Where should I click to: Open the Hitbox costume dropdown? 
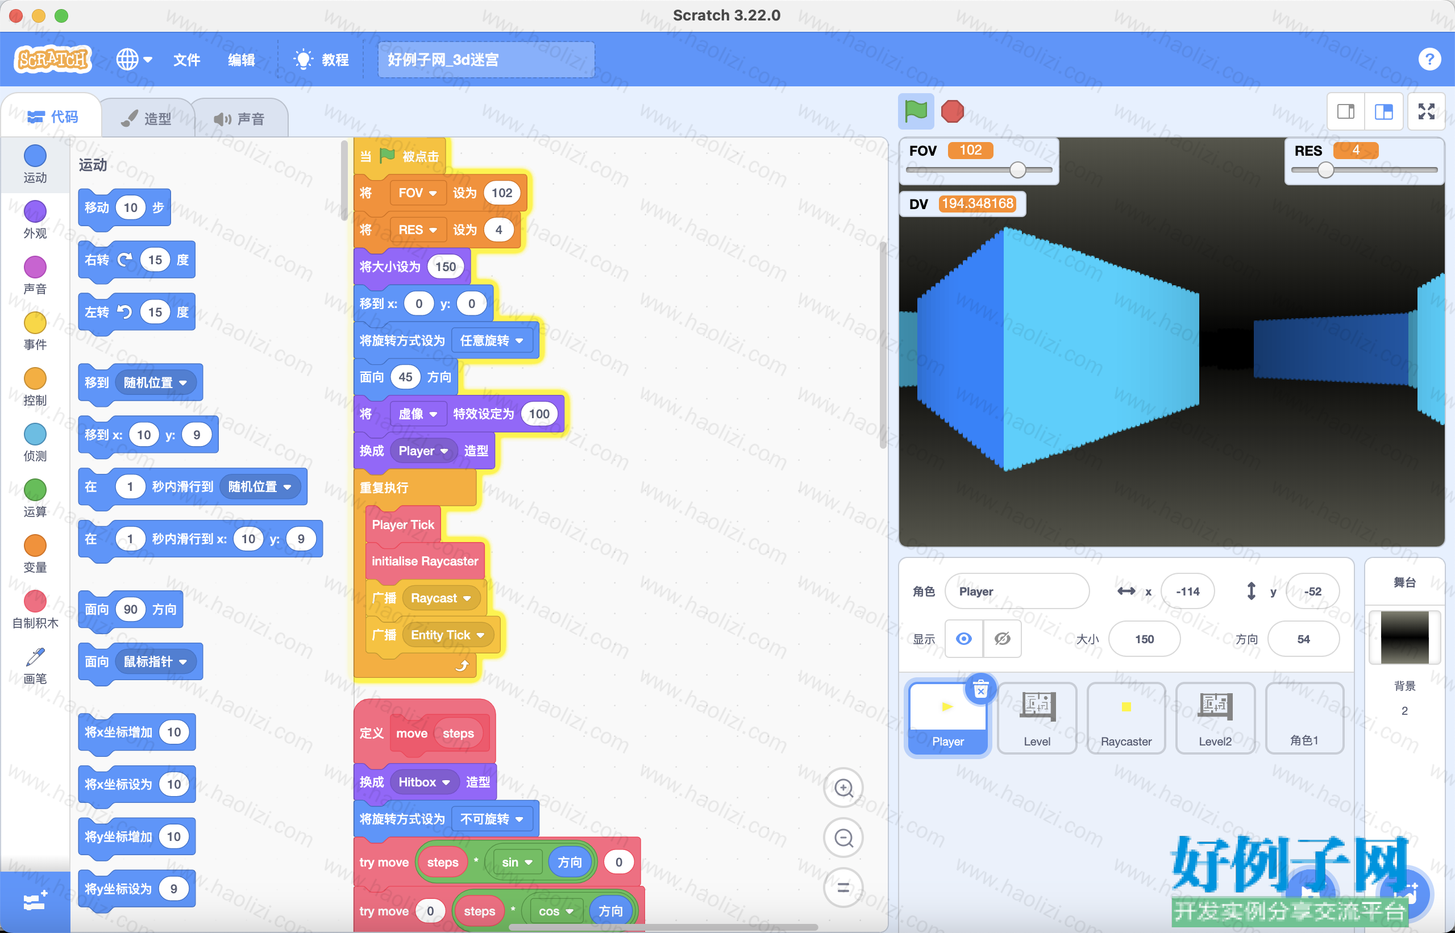424,782
